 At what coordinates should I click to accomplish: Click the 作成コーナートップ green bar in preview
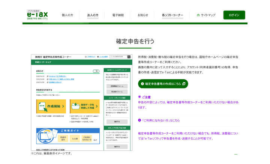pyautogui.click(x=81, y=62)
